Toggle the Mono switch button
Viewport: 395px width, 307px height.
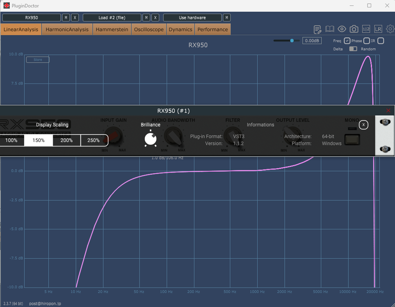352,139
